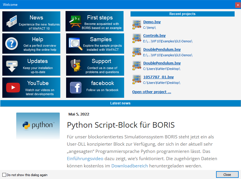Click the python logo news thumbnail
Image resolution: width=241 pixels, height=179 pixels.
click(x=38, y=126)
